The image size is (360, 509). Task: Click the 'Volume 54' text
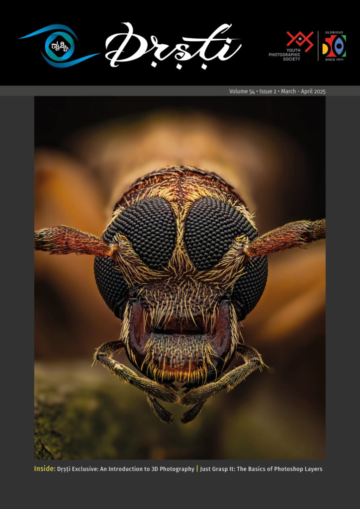point(242,91)
